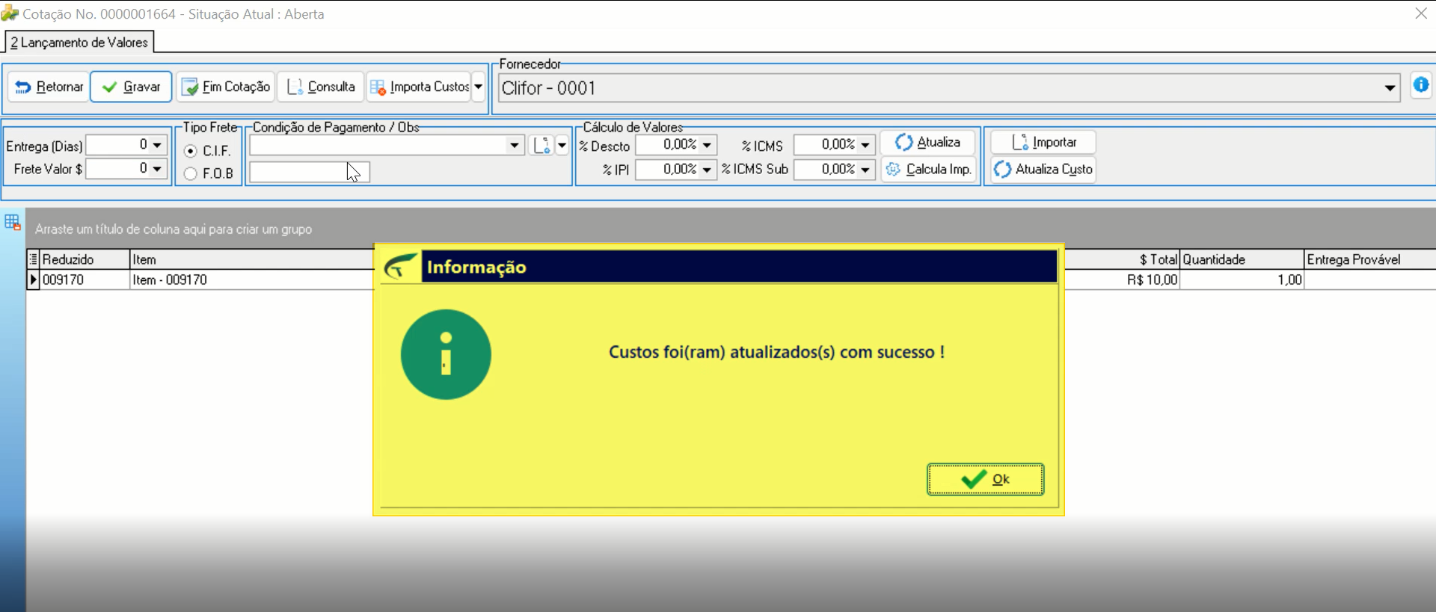Click the green information icon in dialog

pyautogui.click(x=446, y=354)
